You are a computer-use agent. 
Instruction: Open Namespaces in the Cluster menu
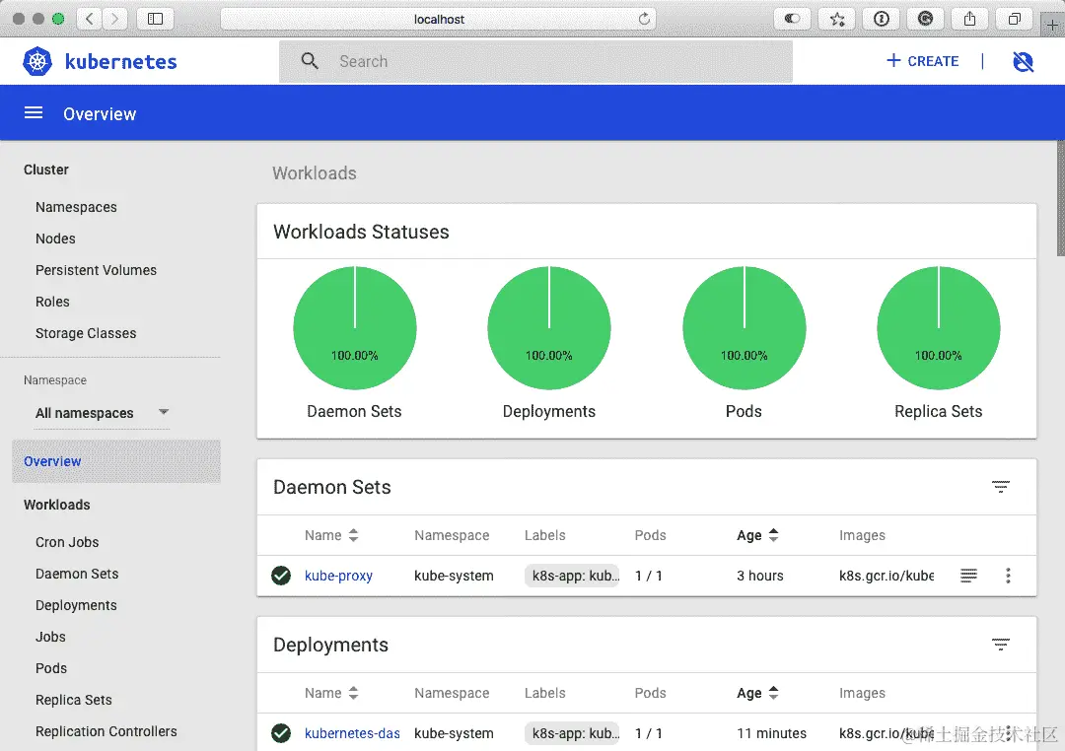(x=76, y=207)
